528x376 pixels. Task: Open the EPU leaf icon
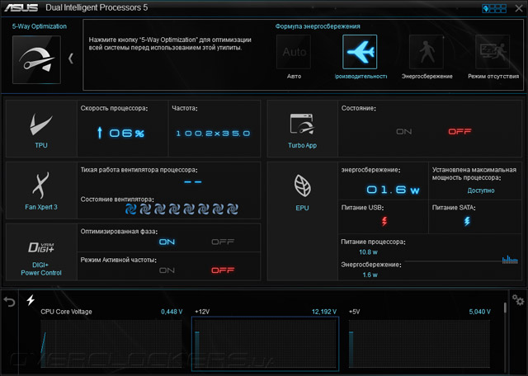[302, 186]
